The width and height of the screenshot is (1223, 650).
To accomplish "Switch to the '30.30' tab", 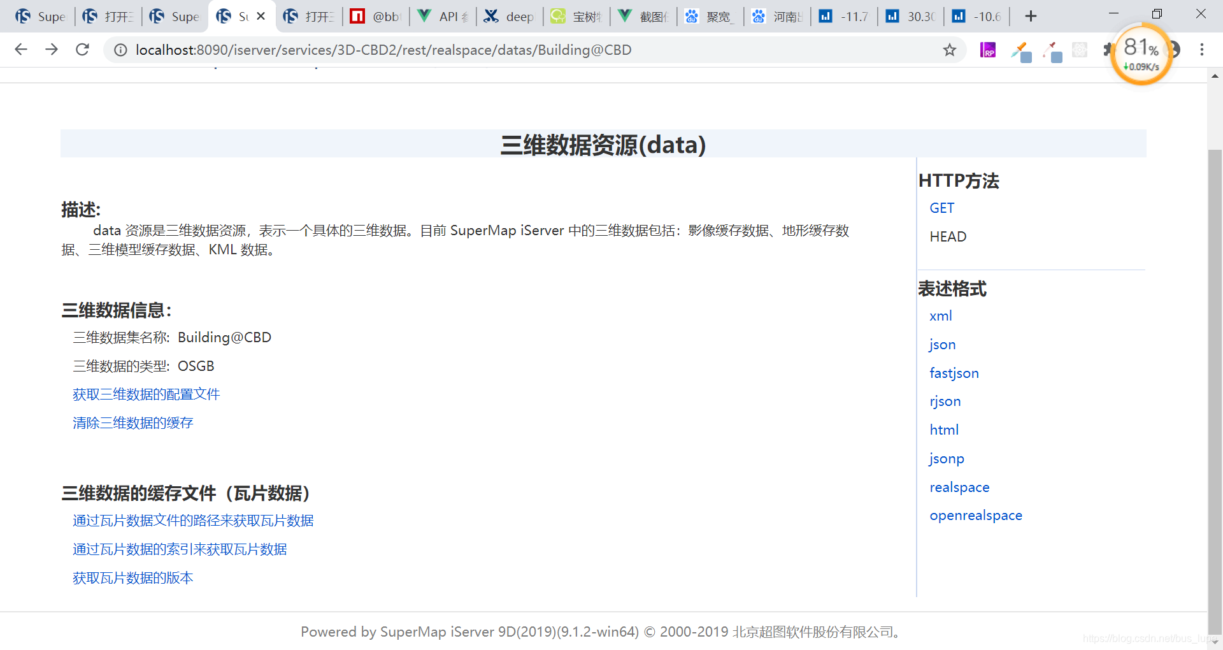I will click(x=911, y=16).
